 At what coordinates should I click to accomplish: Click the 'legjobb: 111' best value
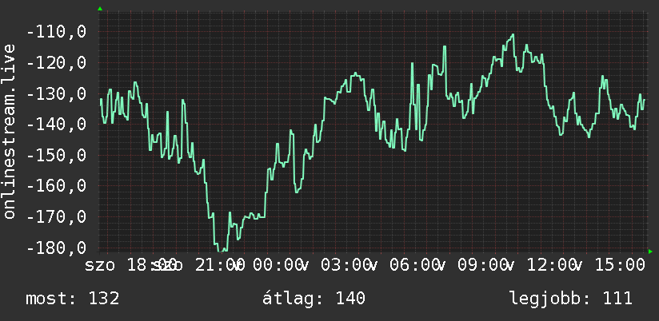[x=571, y=299]
